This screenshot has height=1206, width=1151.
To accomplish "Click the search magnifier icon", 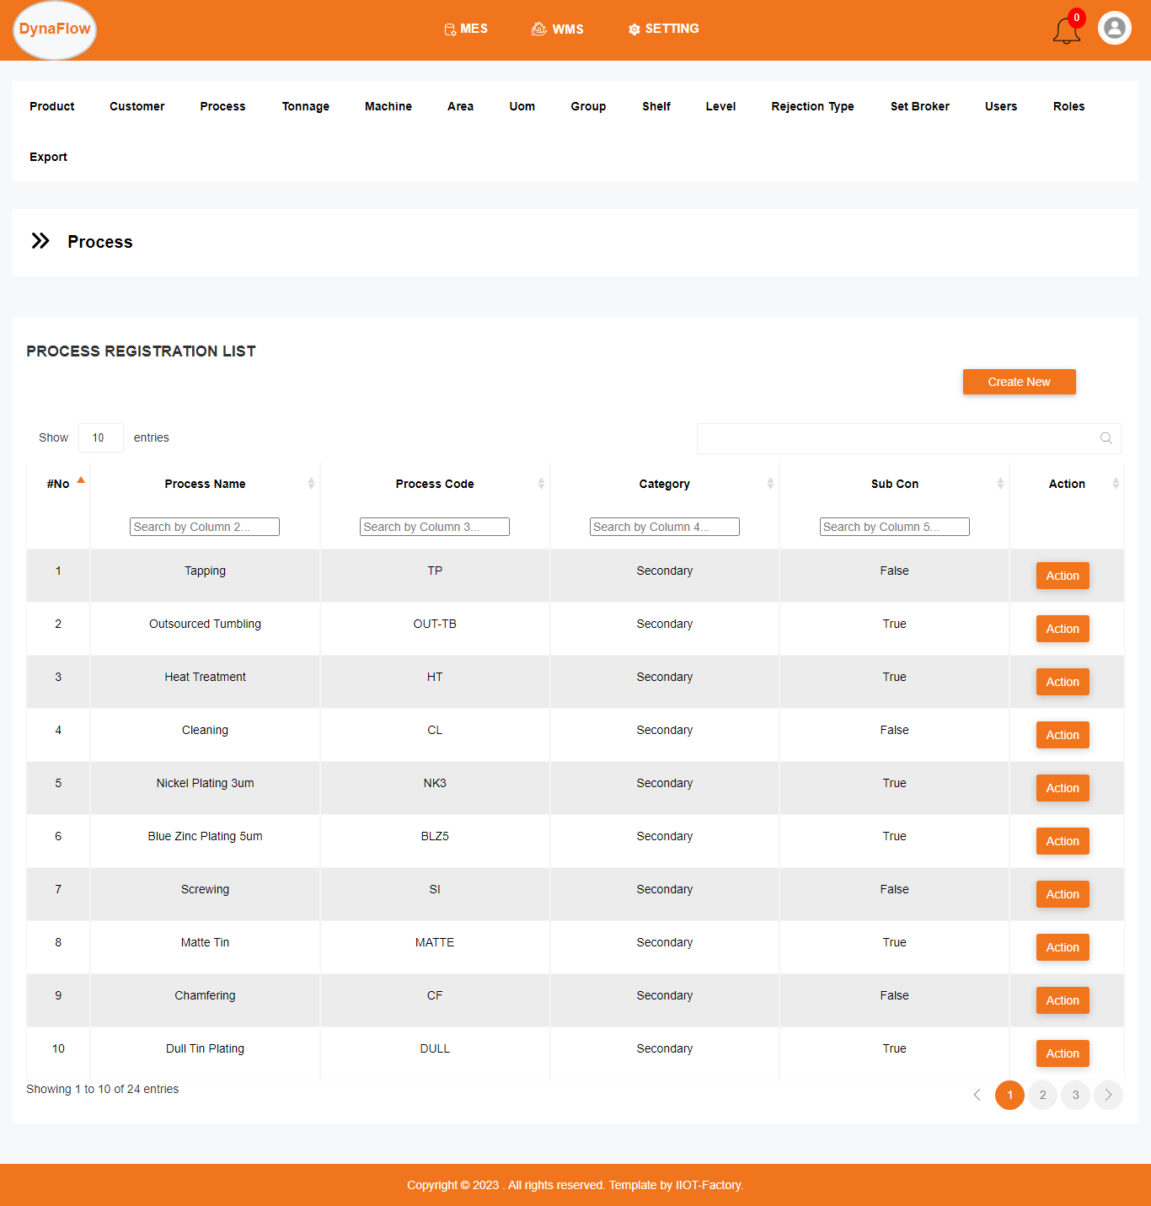I will tap(1106, 438).
